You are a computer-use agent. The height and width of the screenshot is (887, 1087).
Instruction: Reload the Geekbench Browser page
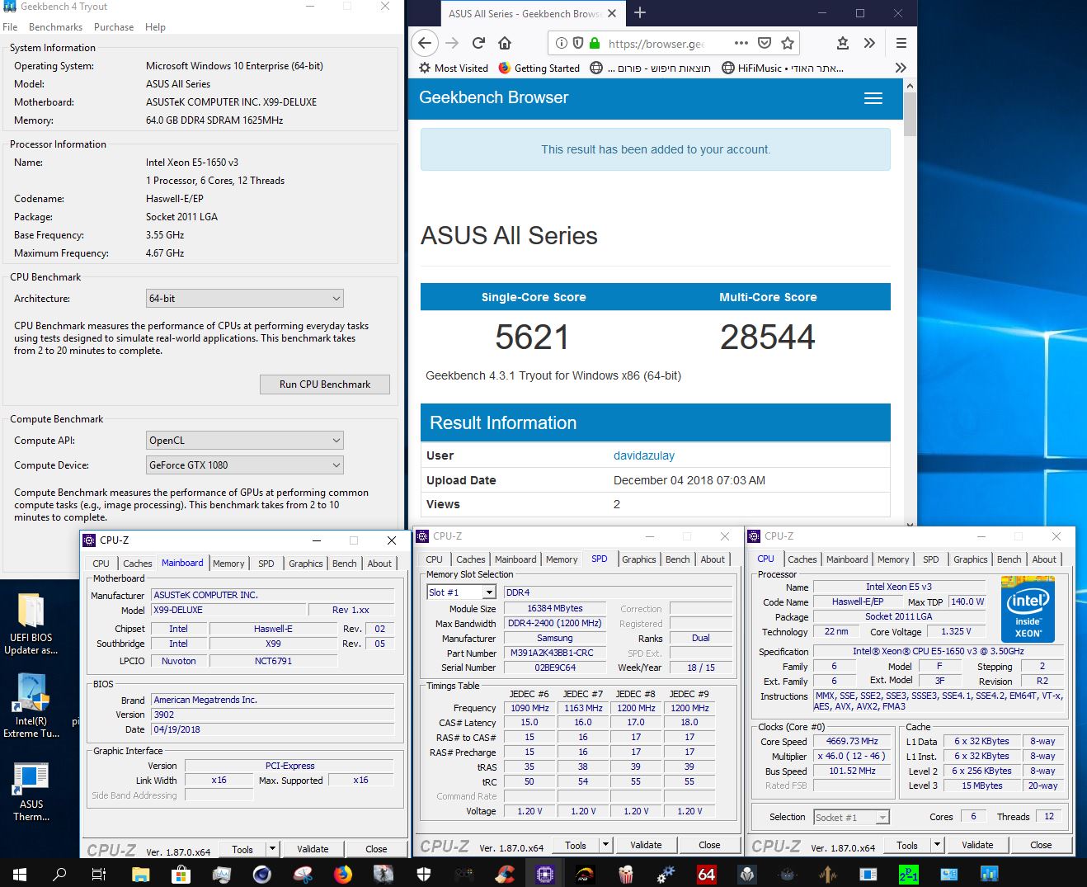click(478, 43)
